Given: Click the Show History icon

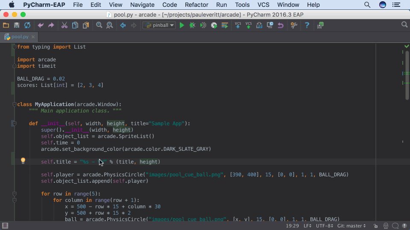Looking at the screenshot, I should click(x=270, y=25).
